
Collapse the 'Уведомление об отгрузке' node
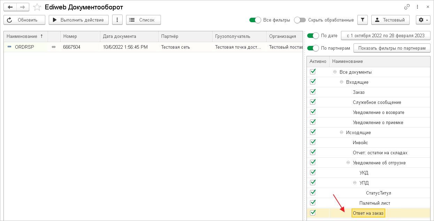point(348,163)
